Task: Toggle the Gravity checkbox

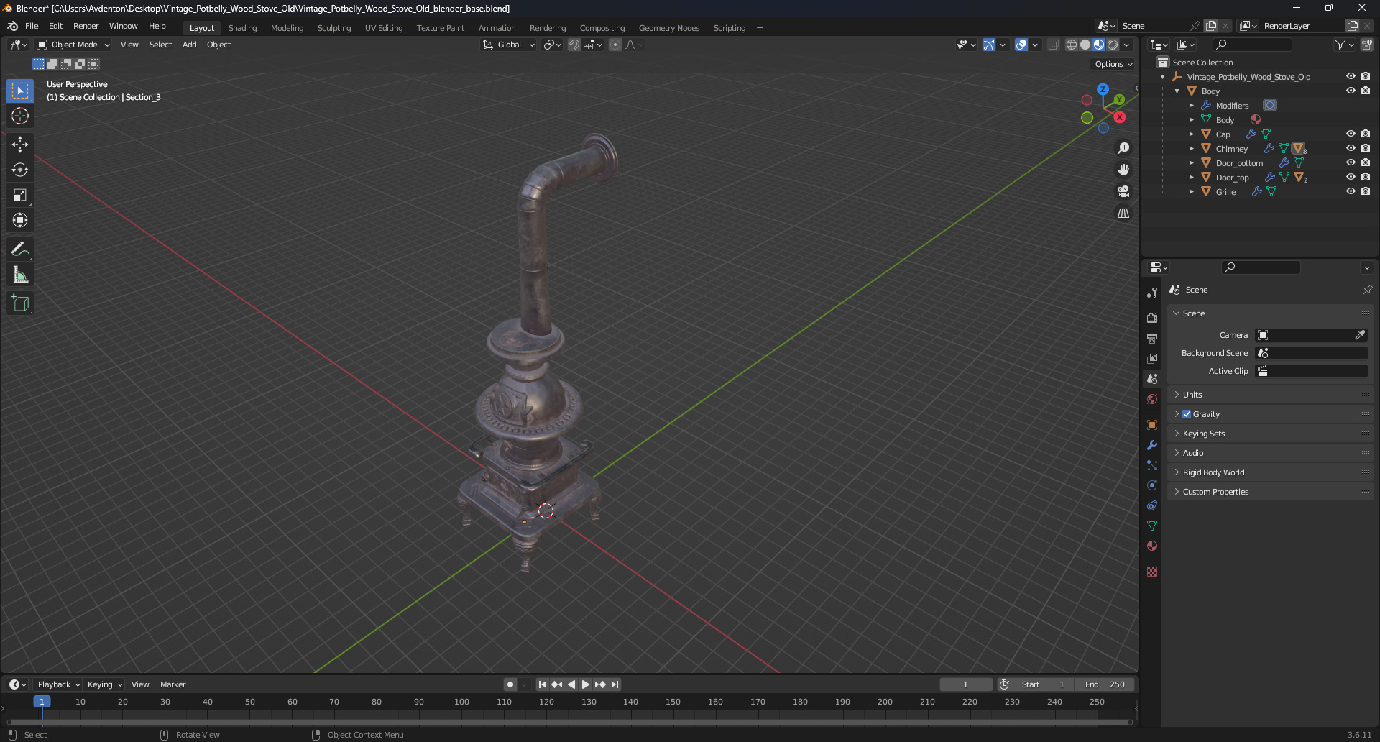Action: click(1187, 414)
